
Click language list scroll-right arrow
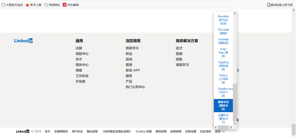(x=231, y=127)
